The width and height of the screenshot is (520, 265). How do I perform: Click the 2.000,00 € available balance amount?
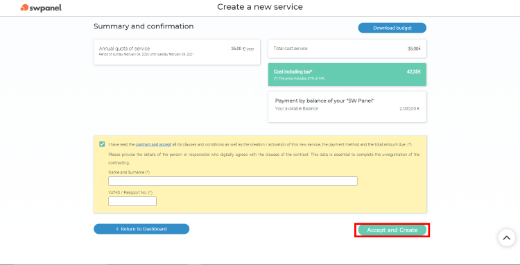(409, 109)
